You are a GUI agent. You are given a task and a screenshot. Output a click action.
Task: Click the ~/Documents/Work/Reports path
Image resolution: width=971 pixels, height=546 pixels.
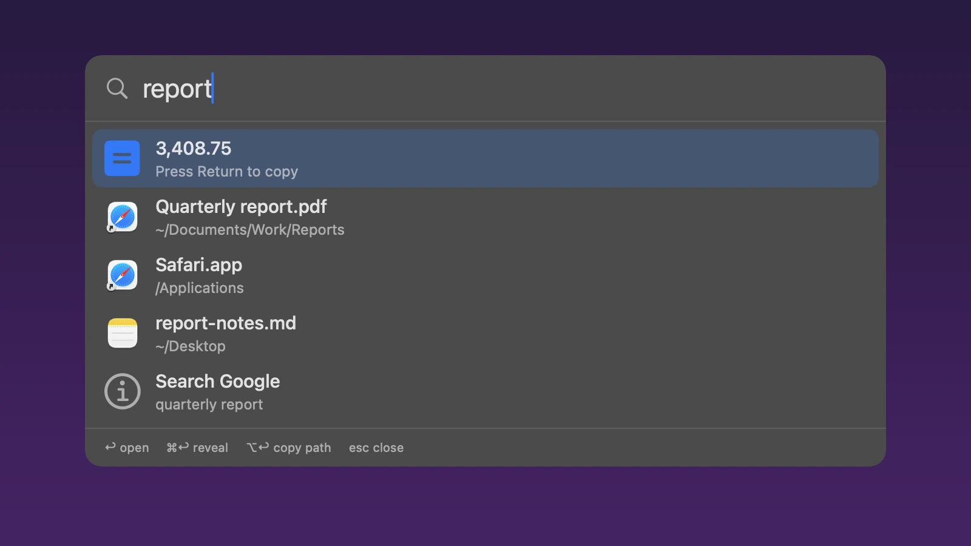coord(249,230)
